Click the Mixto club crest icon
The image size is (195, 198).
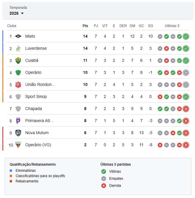(18, 36)
